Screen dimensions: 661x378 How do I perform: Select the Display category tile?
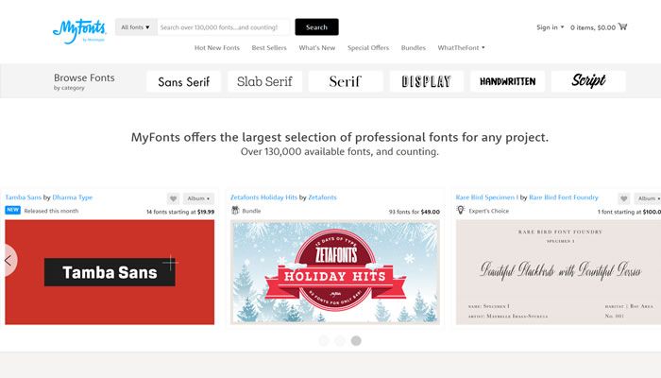426,81
